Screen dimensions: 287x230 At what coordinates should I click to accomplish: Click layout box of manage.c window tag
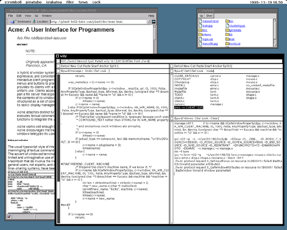click(x=58, y=71)
